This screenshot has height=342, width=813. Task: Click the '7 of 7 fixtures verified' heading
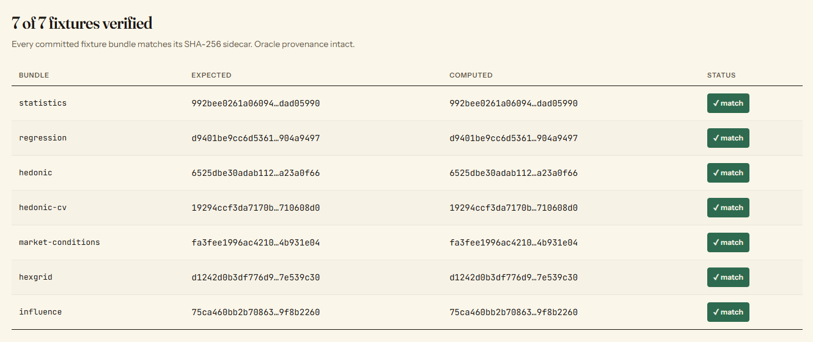point(82,23)
